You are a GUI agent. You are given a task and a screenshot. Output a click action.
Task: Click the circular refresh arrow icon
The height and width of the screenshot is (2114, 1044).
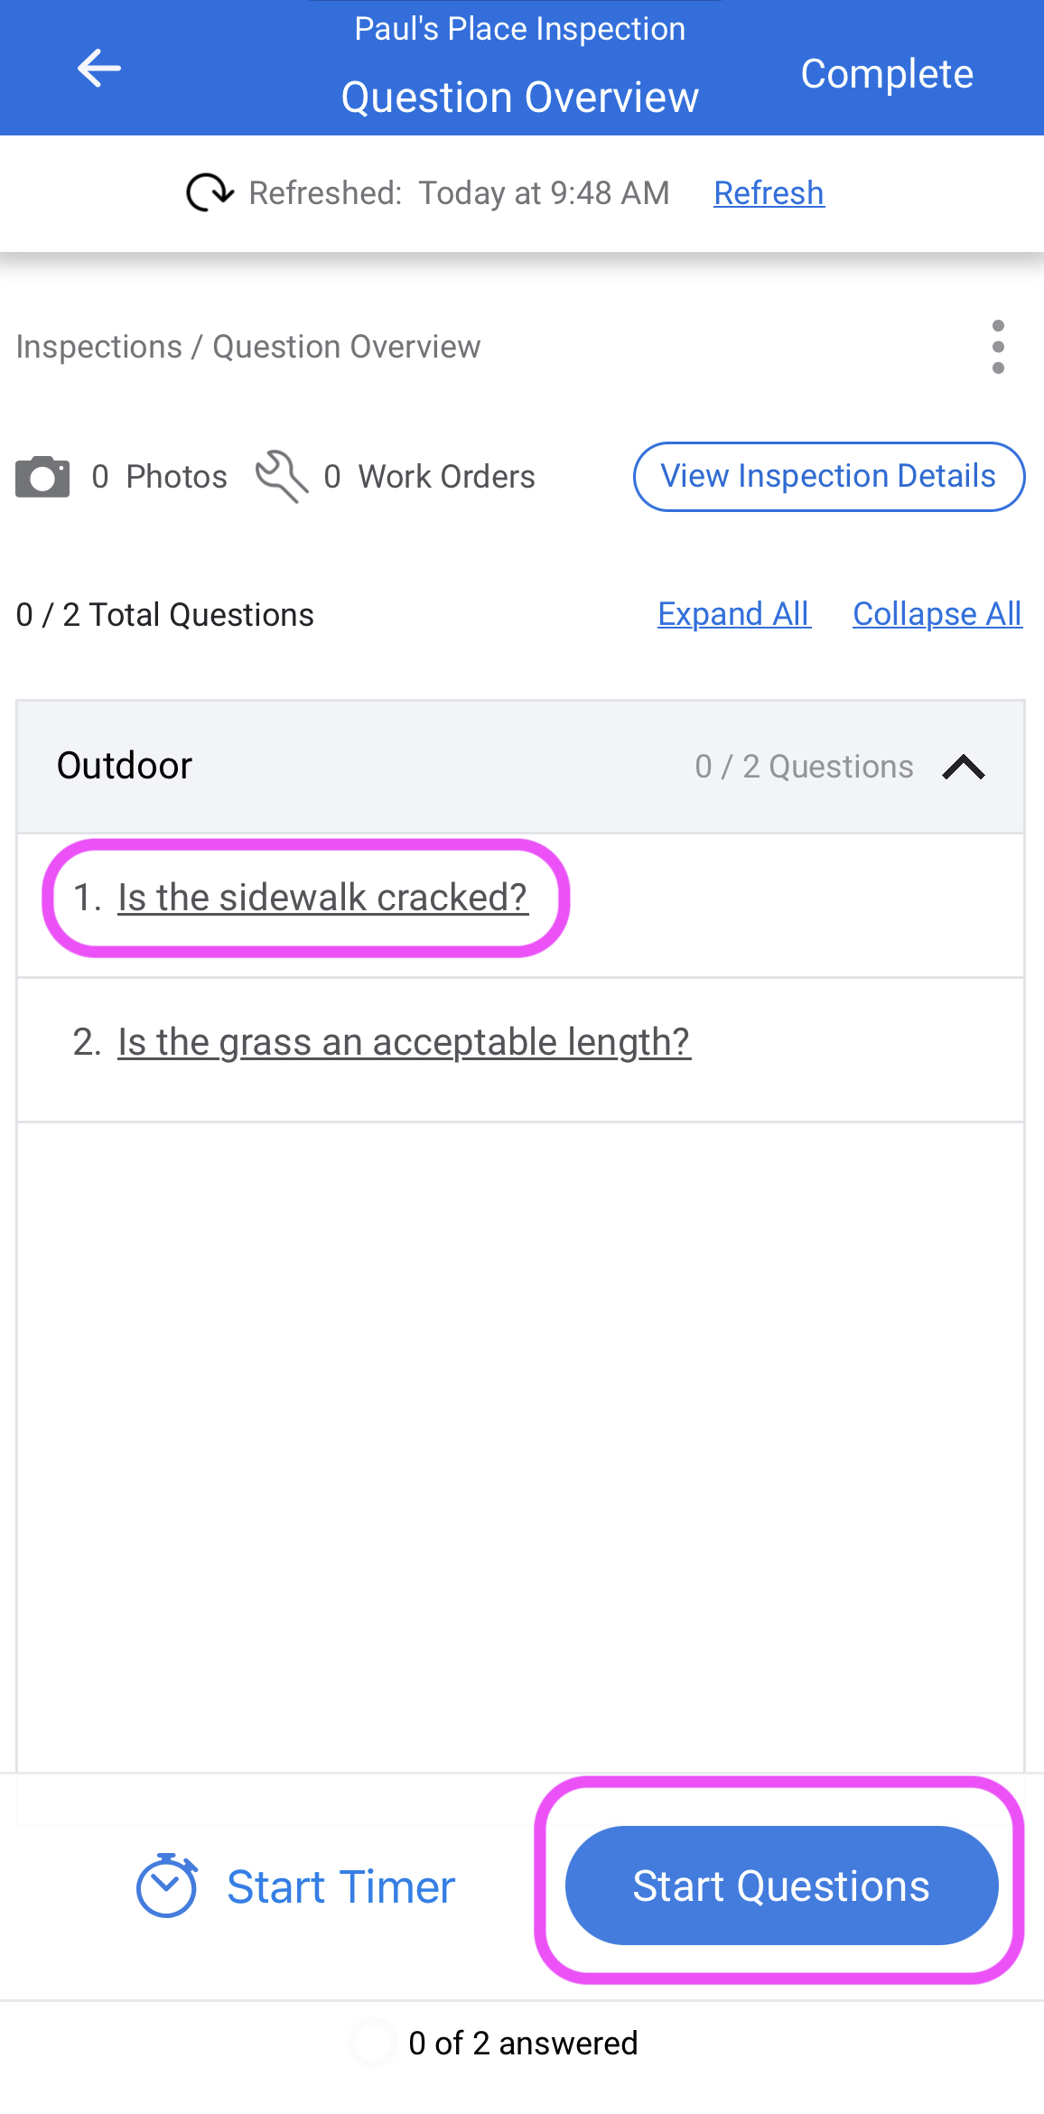click(x=210, y=192)
